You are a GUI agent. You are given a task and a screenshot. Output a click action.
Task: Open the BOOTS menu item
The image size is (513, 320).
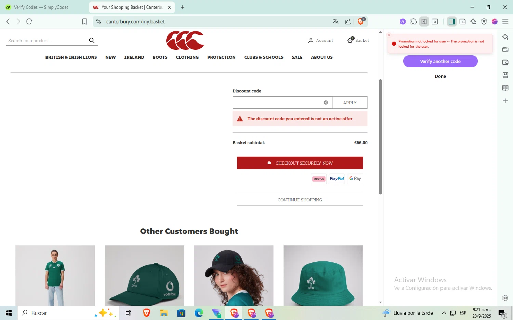pyautogui.click(x=160, y=57)
